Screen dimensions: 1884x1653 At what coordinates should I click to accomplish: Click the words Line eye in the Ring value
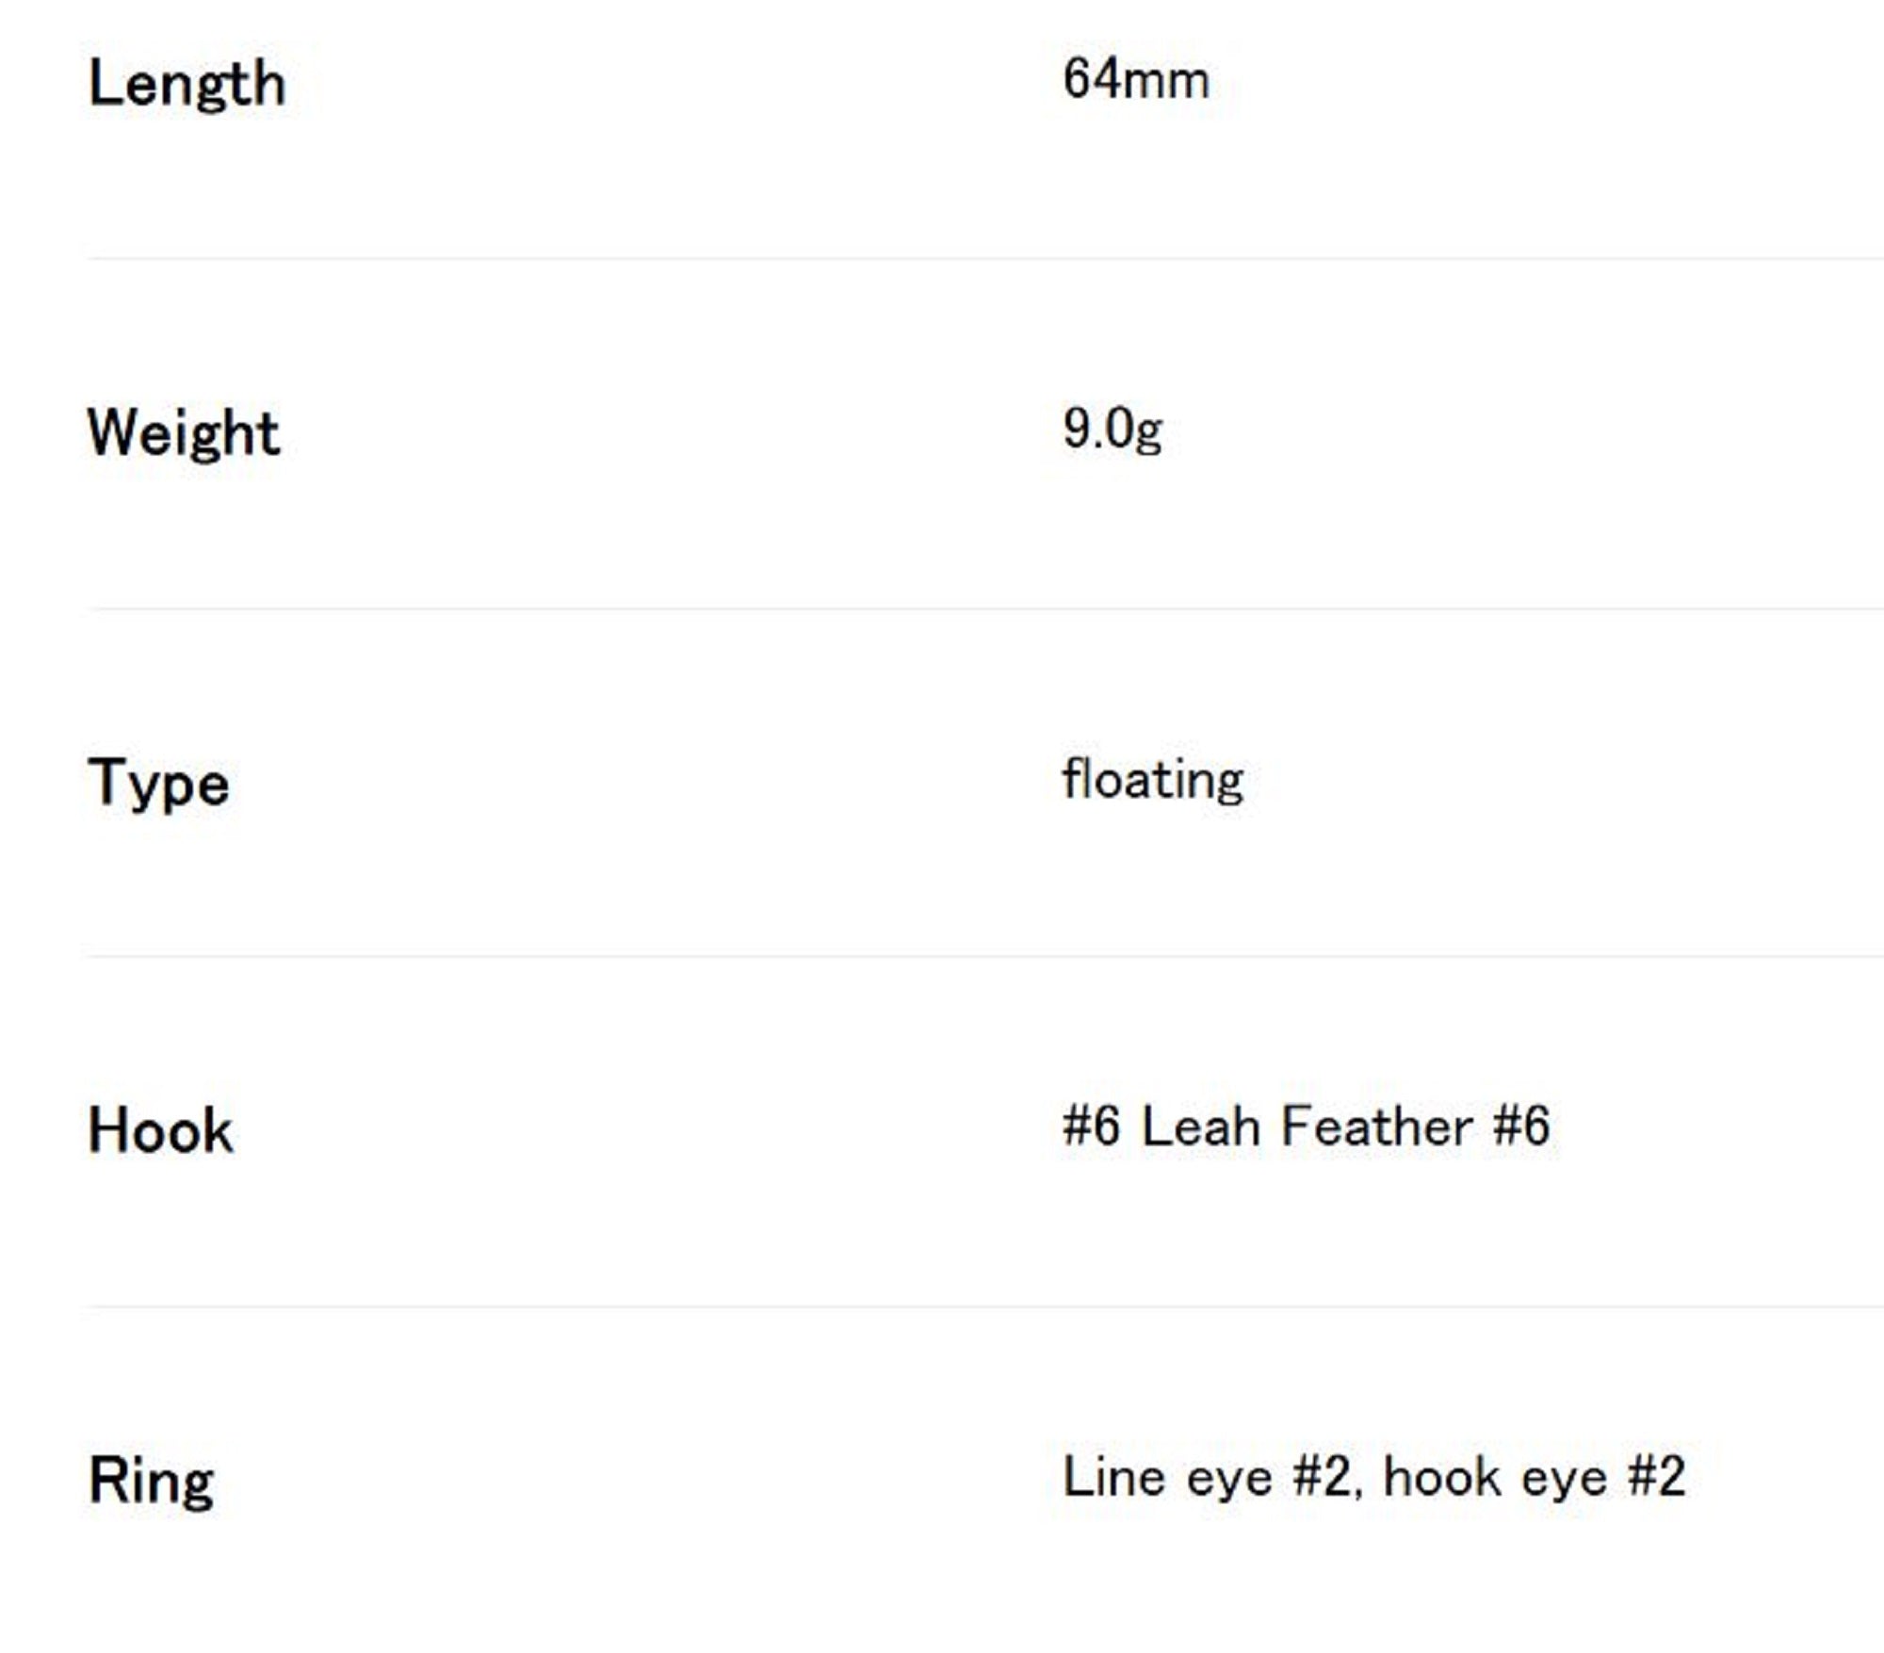(1167, 1477)
